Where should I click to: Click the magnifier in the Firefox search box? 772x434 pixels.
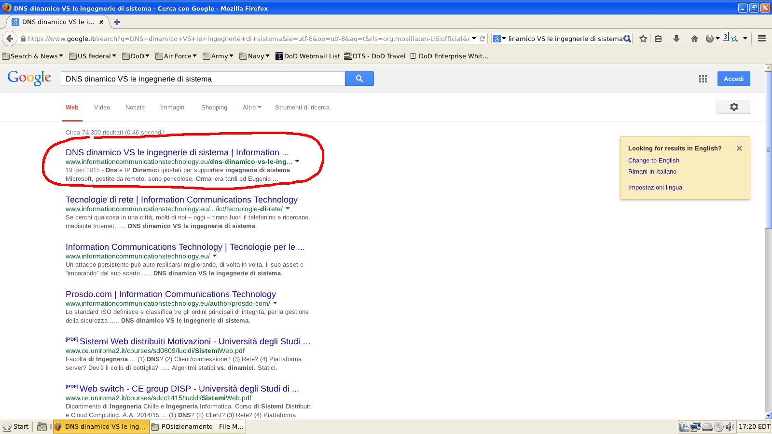tap(627, 39)
